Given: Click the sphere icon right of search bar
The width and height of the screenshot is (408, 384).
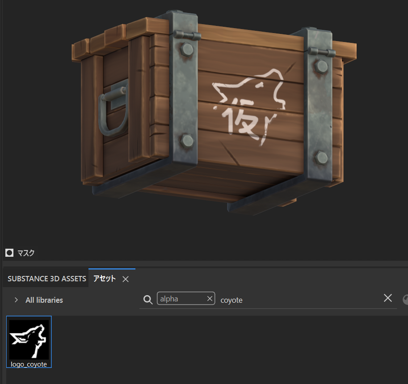Looking at the screenshot, I should [x=406, y=300].
